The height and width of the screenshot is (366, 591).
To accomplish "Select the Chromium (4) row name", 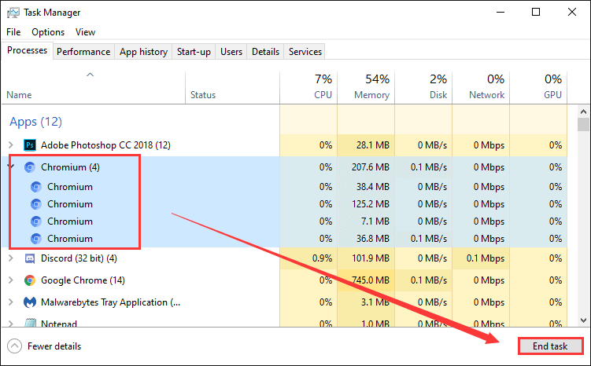I will 70,167.
